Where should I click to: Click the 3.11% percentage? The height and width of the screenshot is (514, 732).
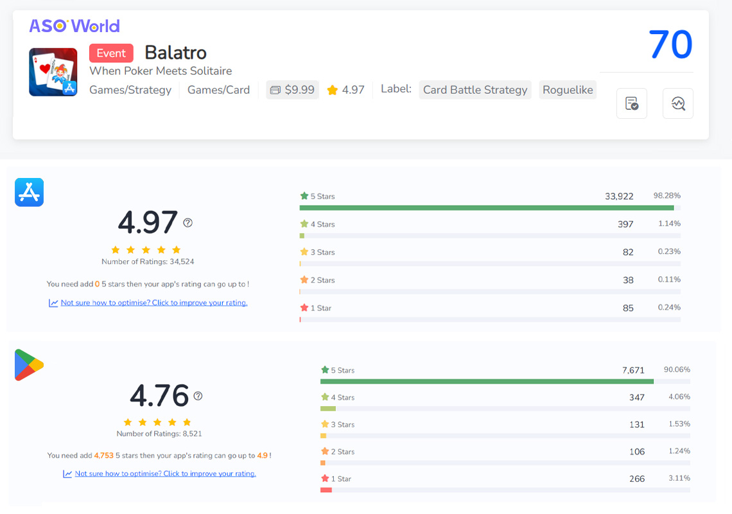(679, 478)
